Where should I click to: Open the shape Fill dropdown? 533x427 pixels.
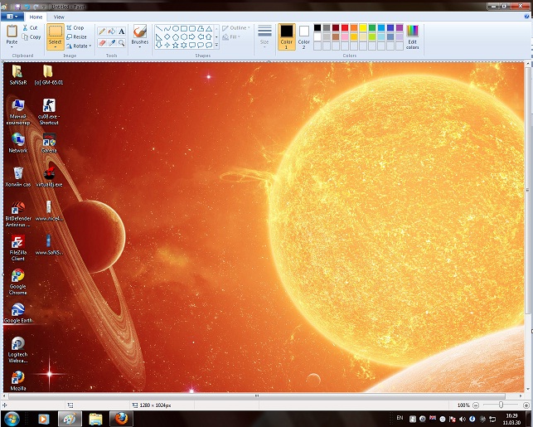coord(231,36)
